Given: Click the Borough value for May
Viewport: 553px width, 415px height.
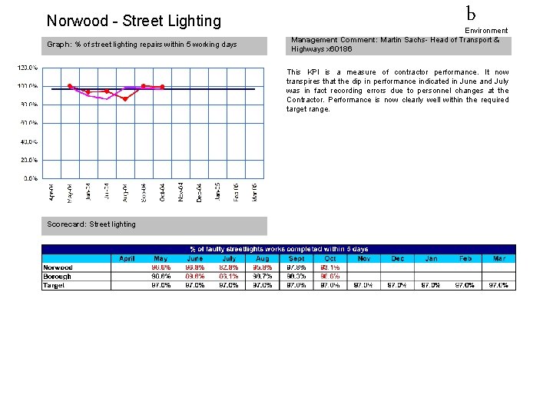Looking at the screenshot, I should tap(161, 277).
